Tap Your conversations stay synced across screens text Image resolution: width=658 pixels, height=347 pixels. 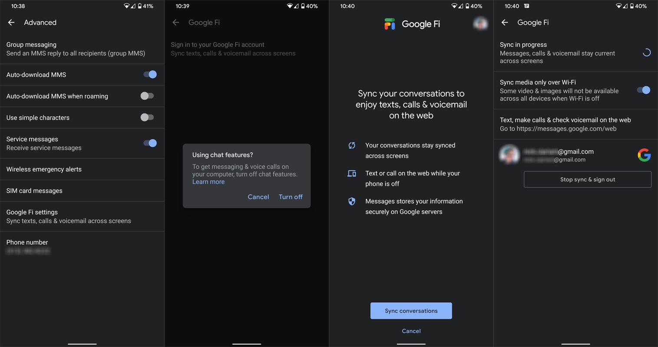410,151
